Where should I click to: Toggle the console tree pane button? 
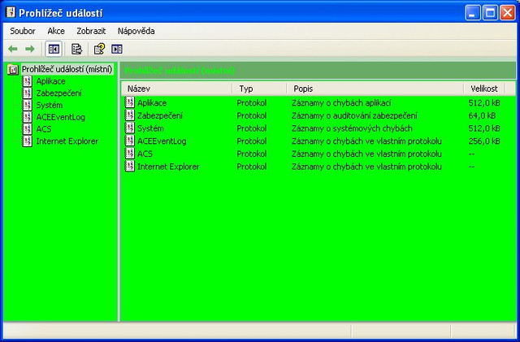(54, 49)
